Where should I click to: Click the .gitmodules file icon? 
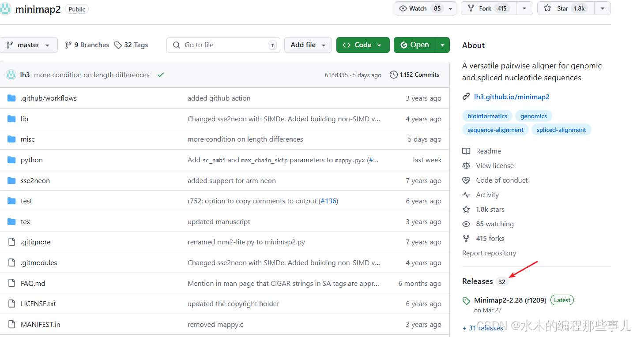(12, 262)
